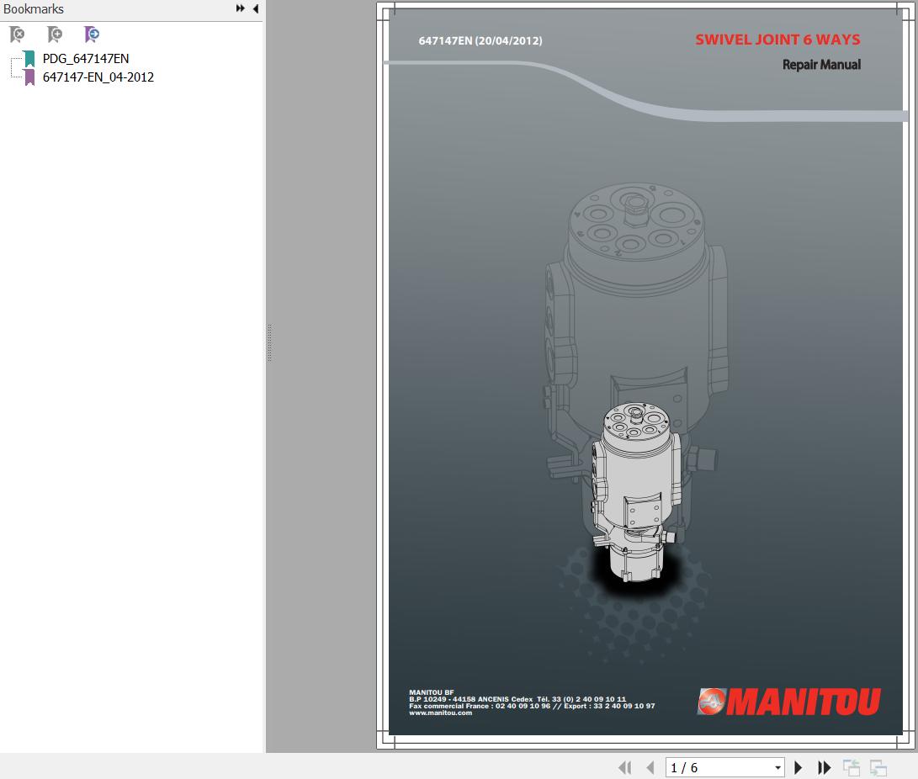Click the red MANITOU logo
The image size is (918, 779).
click(x=788, y=701)
